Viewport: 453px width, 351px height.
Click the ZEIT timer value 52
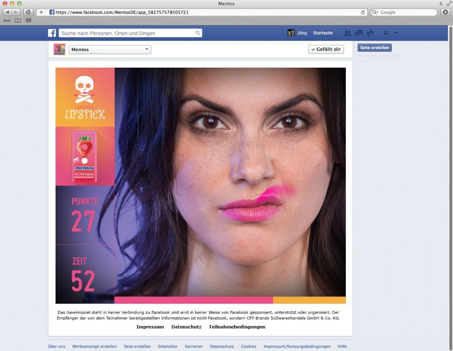pyautogui.click(x=83, y=281)
